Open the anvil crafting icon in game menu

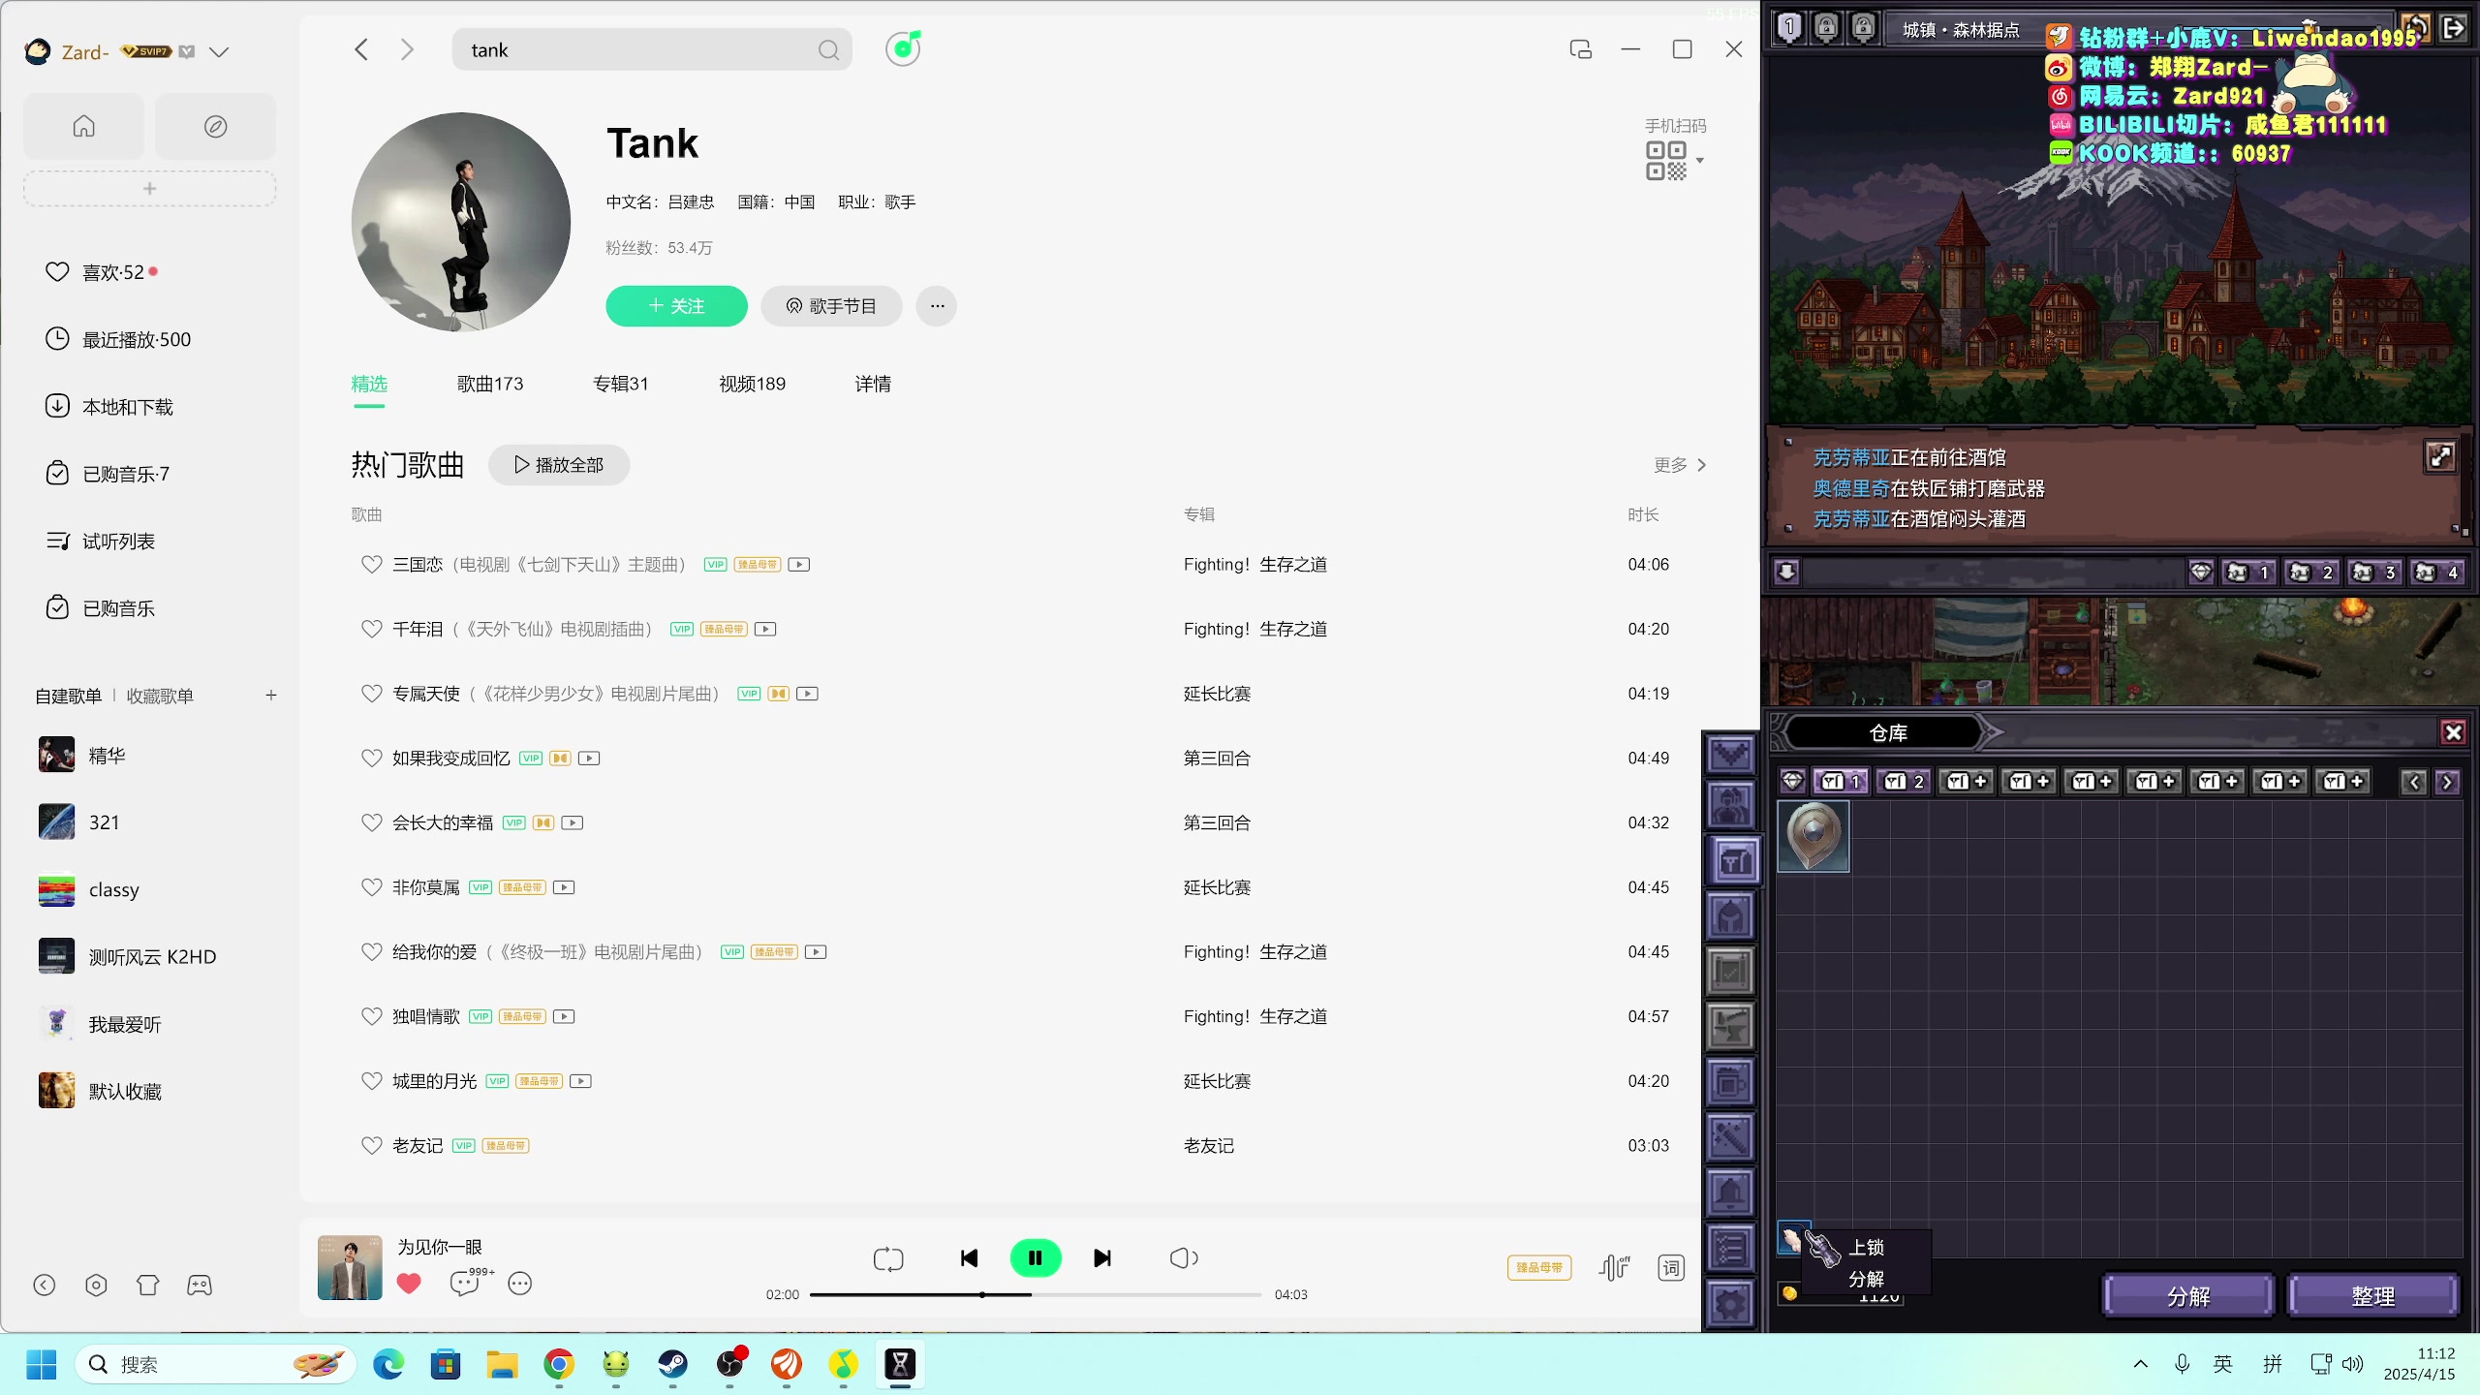[x=1731, y=1028]
